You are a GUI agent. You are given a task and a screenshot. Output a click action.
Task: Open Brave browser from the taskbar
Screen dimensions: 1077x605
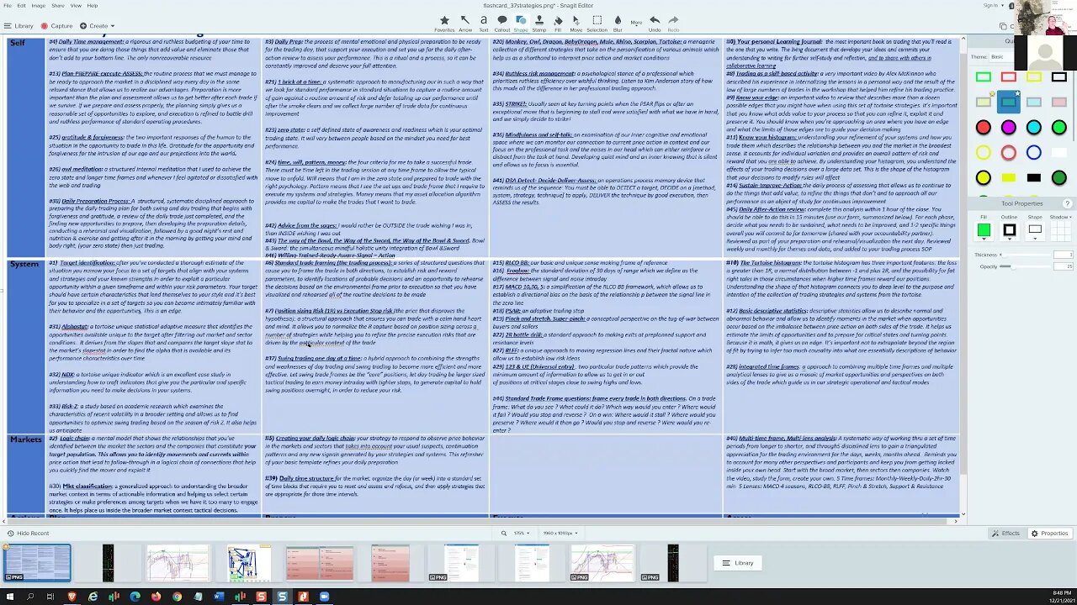point(72,597)
